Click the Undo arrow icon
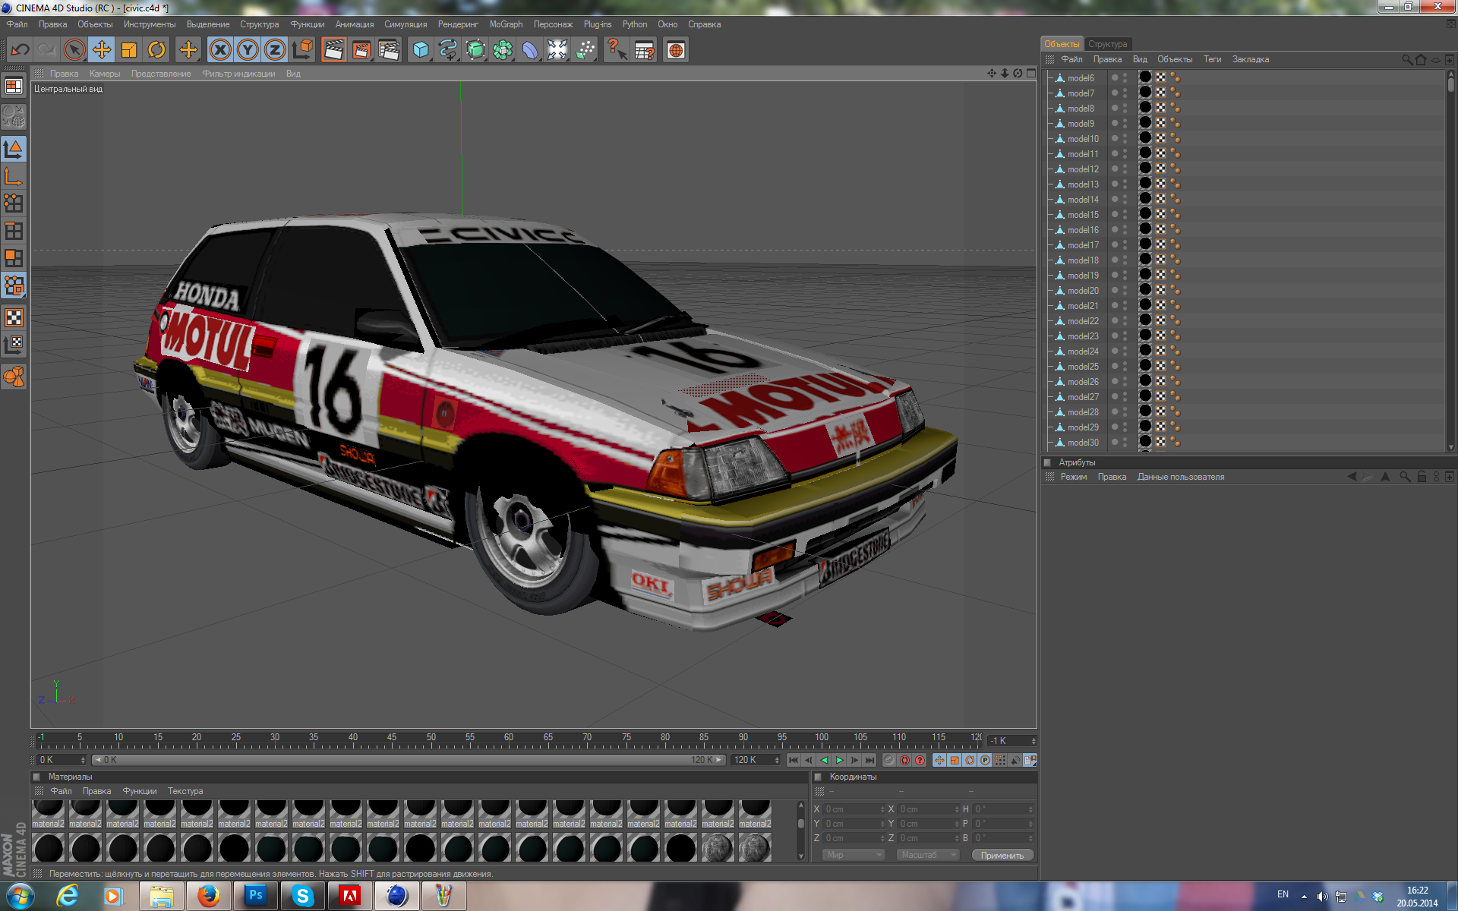 point(20,50)
